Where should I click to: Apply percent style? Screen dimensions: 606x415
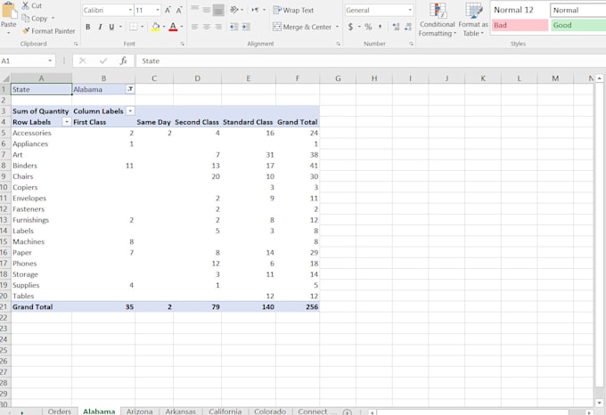pyautogui.click(x=368, y=27)
